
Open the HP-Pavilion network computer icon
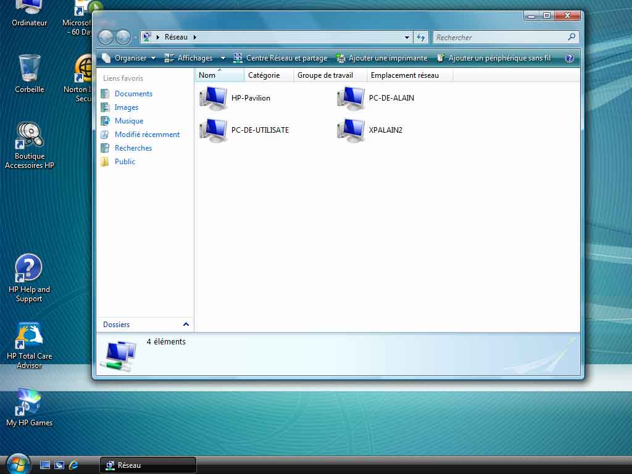[x=214, y=98]
